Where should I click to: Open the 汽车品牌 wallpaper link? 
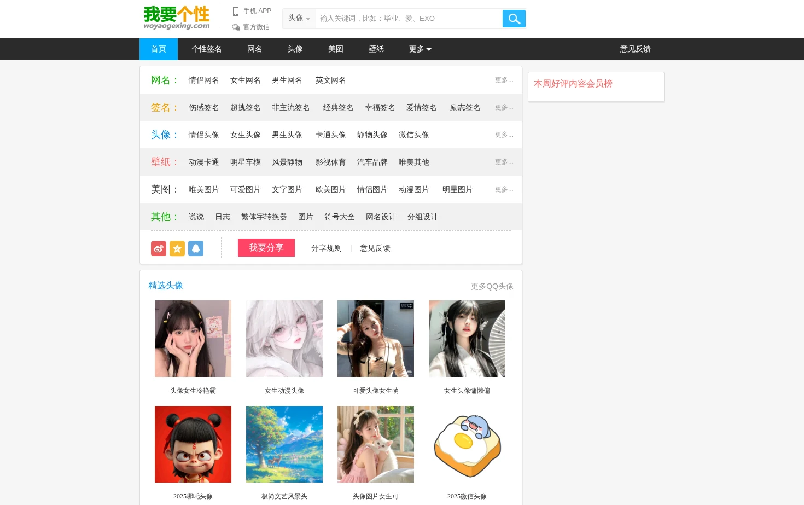click(372, 162)
